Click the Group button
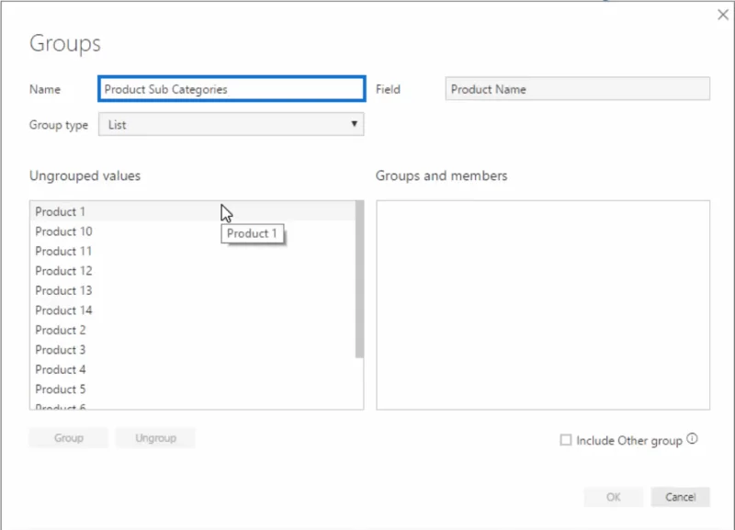This screenshot has width=735, height=530. coord(68,437)
